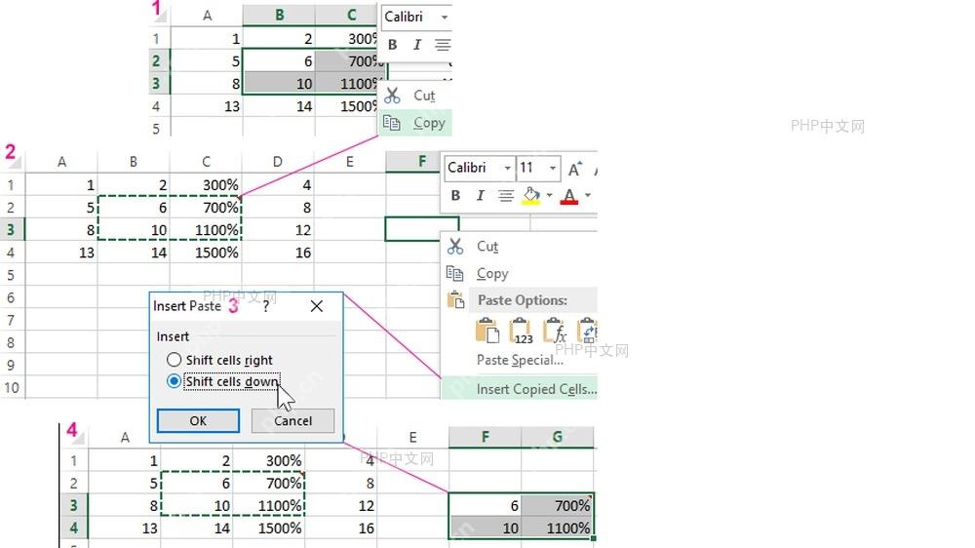Open the Calibri font dropdown beside size 11
This screenshot has width=975, height=548.
tap(507, 168)
